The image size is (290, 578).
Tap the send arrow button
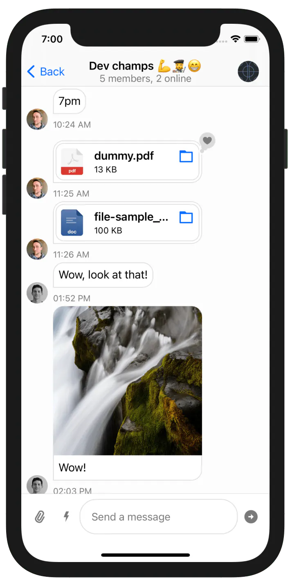click(x=251, y=517)
